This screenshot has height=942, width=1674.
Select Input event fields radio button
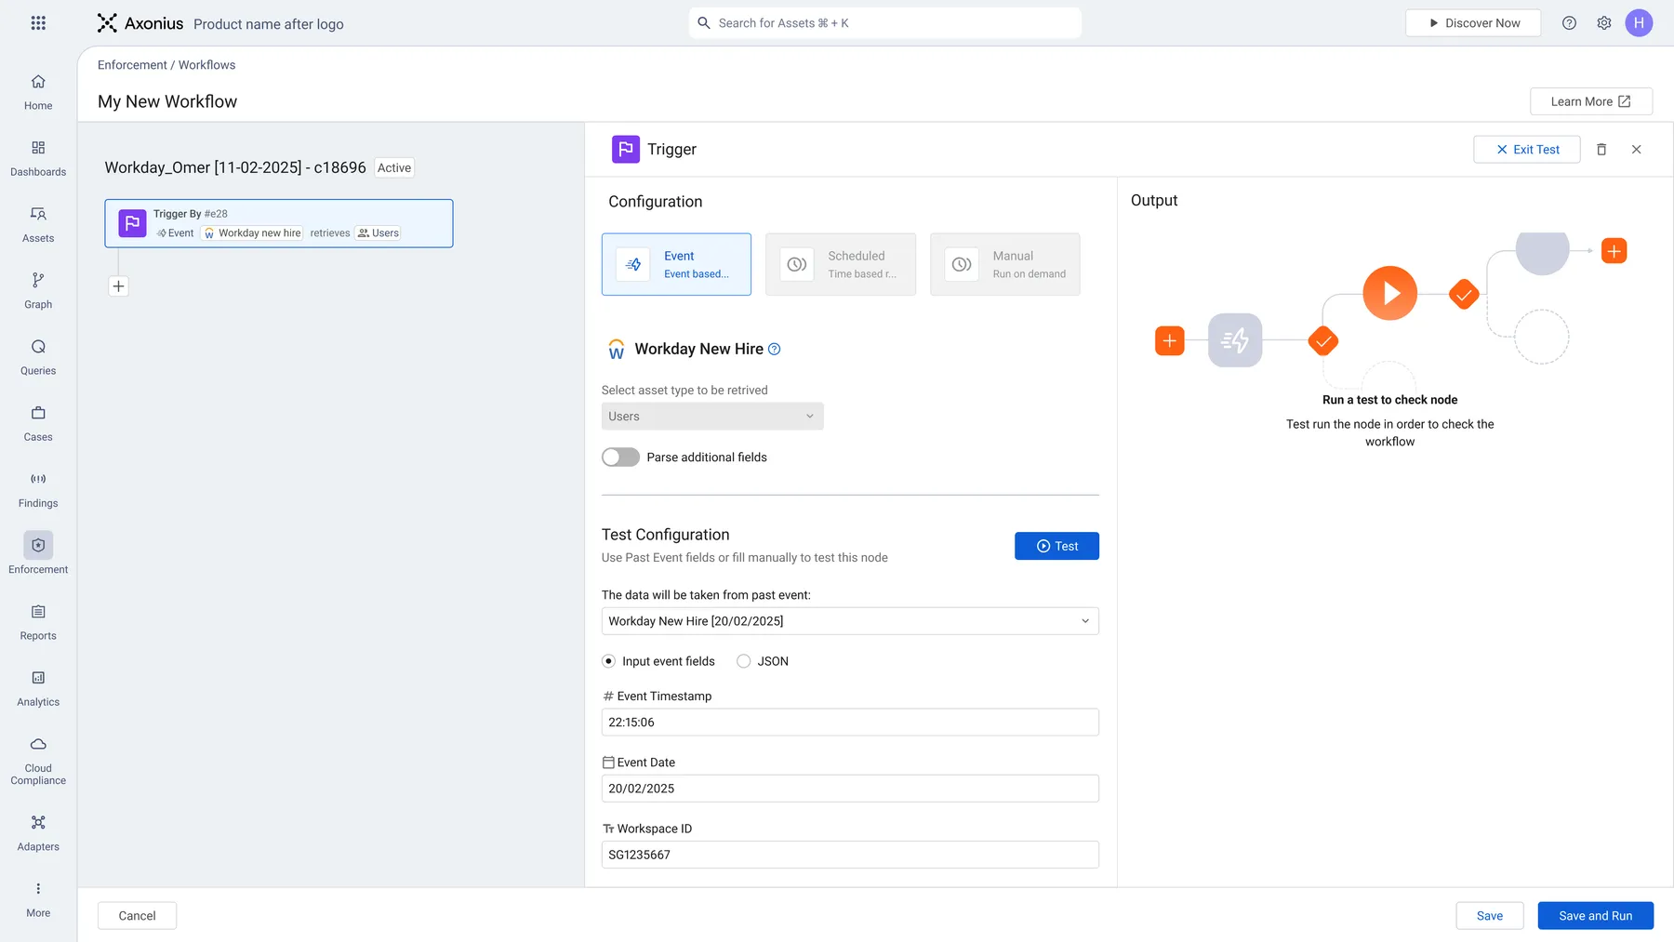tap(609, 661)
